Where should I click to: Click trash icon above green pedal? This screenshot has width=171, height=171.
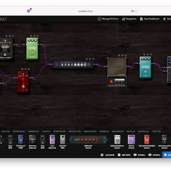pyautogui.click(x=38, y=36)
